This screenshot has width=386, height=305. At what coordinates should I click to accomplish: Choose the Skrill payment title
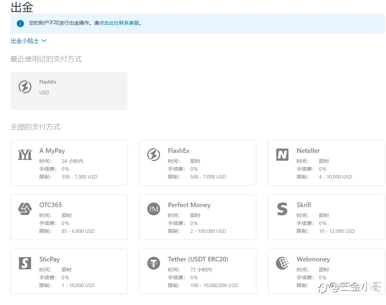303,205
